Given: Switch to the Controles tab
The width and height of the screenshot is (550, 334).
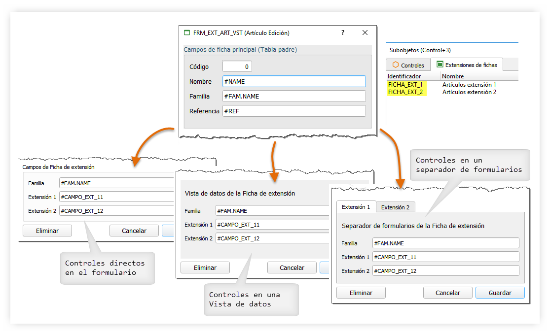Looking at the screenshot, I should (408, 65).
